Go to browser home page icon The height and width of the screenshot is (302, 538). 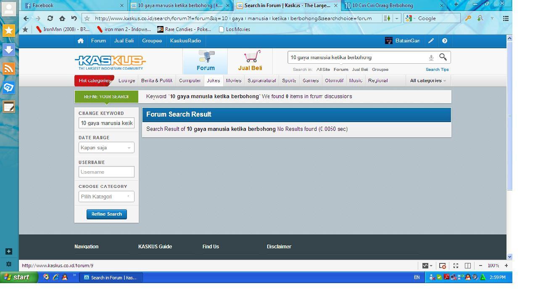(x=62, y=18)
